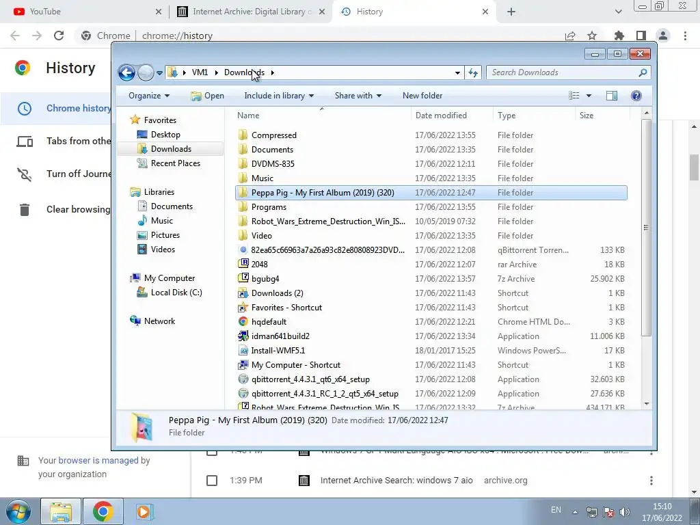Screen dimensions: 700x525
Task: Open a new Chrome tab
Action: (x=511, y=12)
